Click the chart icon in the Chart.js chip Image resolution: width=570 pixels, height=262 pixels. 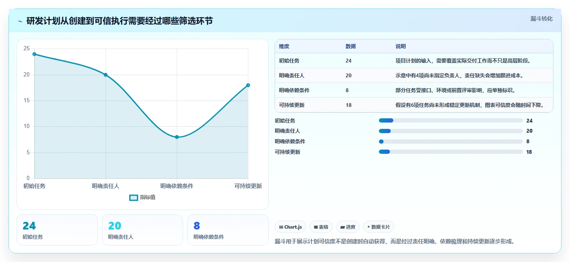tap(281, 227)
